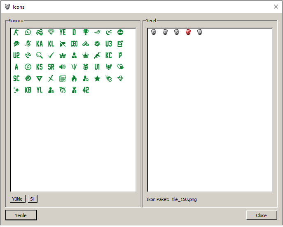283x227 pixels.
Task: Select the trident icon
Action: pos(74,67)
